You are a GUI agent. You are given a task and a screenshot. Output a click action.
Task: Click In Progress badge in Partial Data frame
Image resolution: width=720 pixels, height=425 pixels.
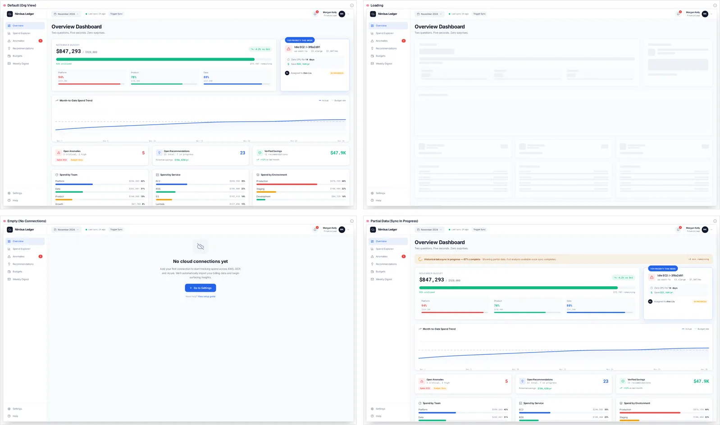point(700,302)
